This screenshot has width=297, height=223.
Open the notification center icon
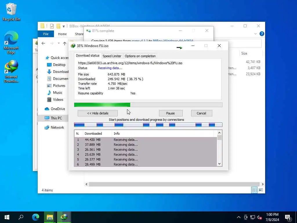pyautogui.click(x=288, y=217)
